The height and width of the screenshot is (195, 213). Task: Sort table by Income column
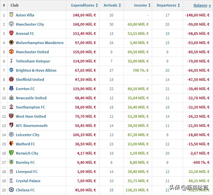143,5
